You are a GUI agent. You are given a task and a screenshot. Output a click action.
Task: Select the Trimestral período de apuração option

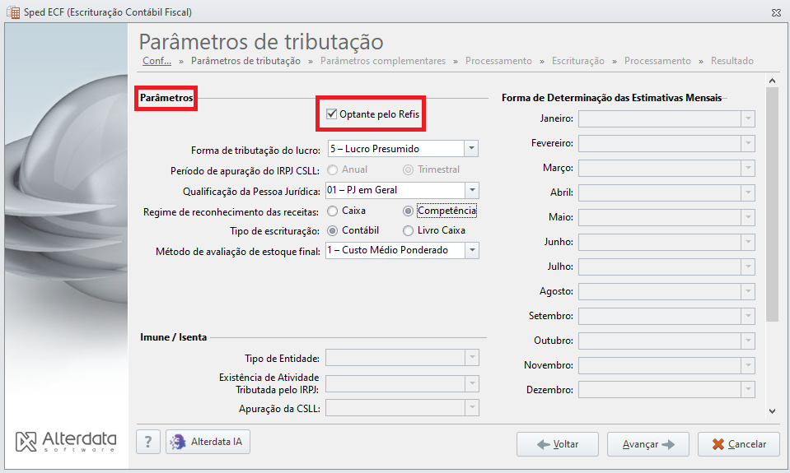(408, 170)
